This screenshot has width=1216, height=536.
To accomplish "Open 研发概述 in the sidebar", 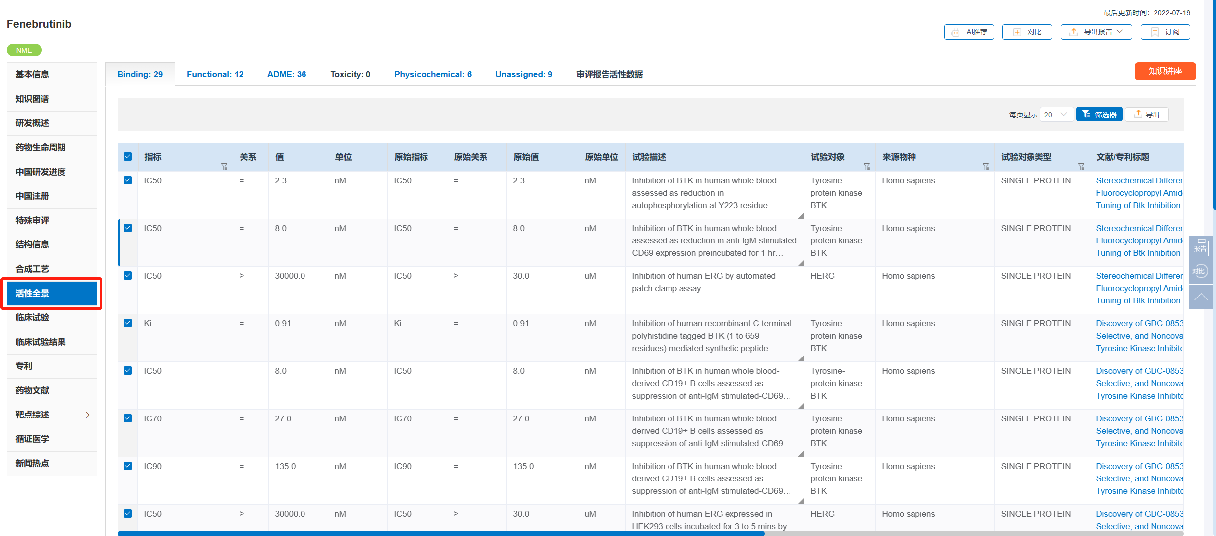I will pyautogui.click(x=52, y=123).
